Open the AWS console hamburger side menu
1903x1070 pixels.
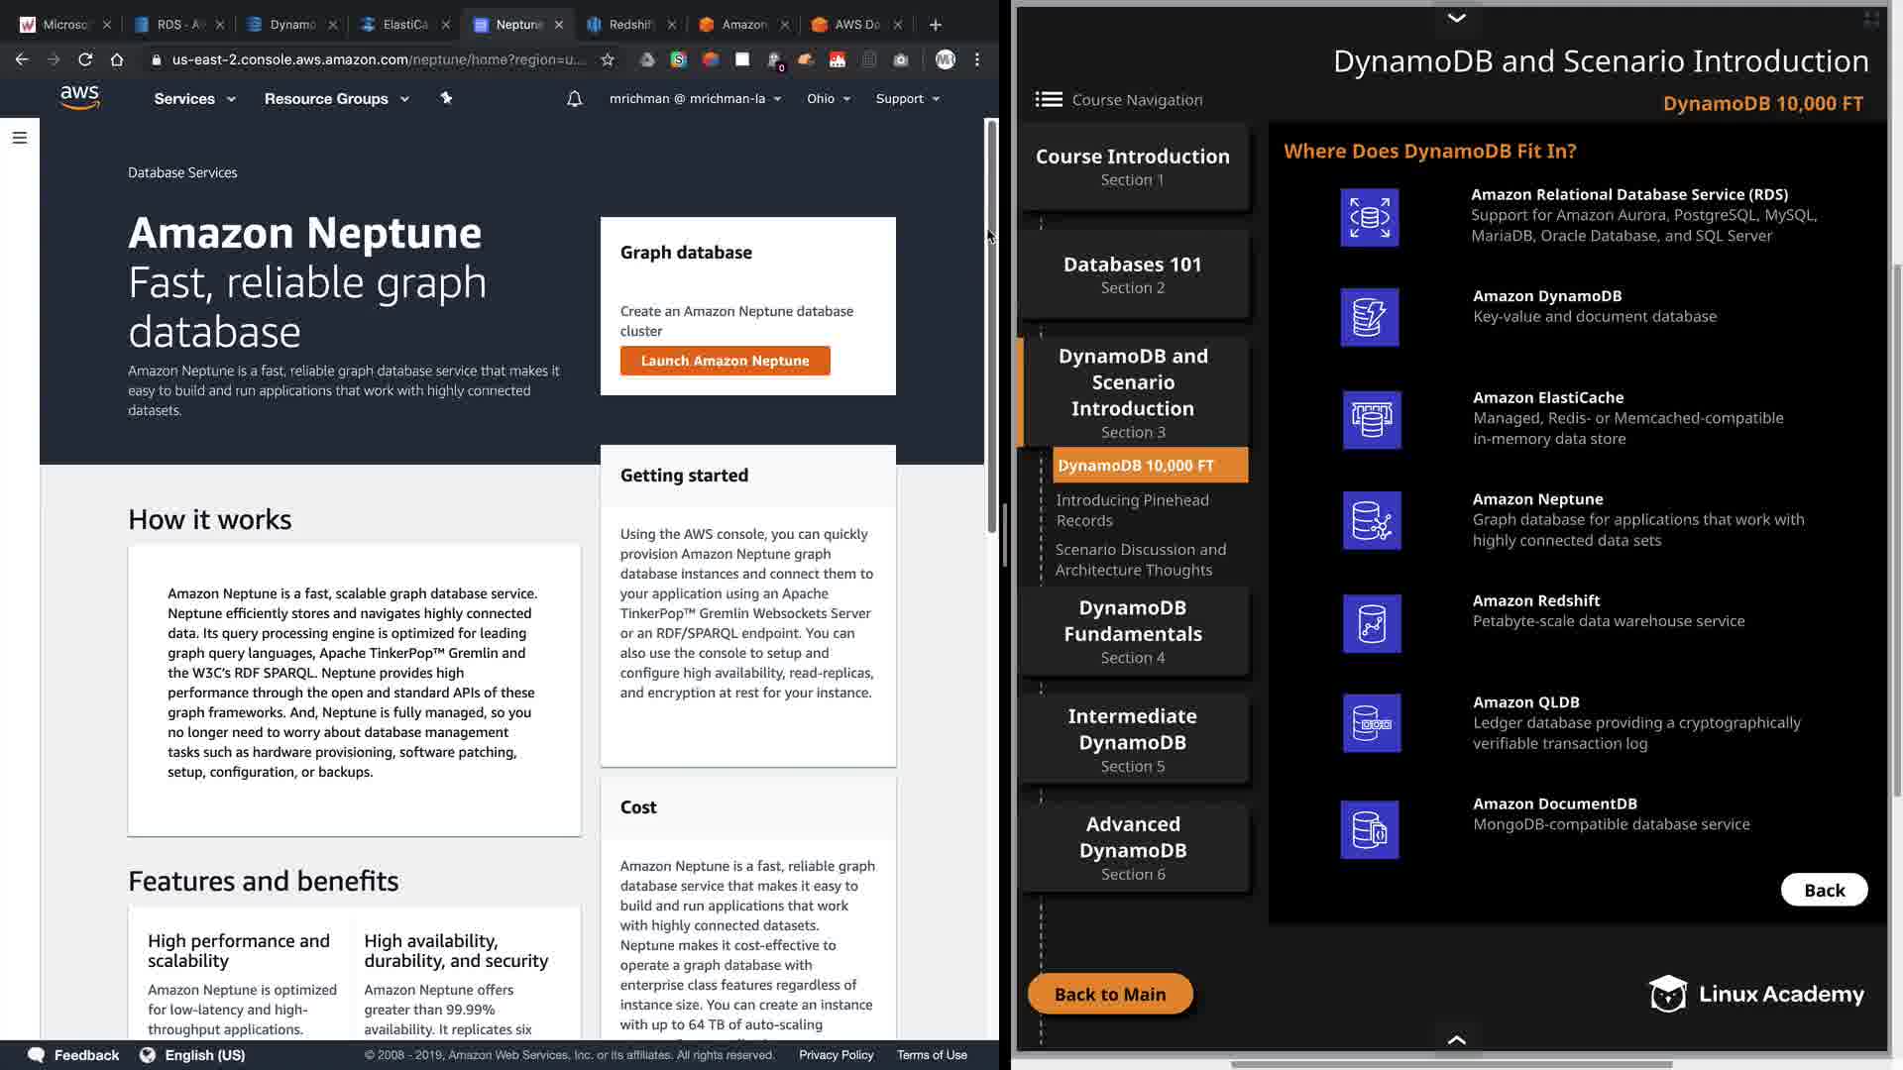[x=20, y=138]
